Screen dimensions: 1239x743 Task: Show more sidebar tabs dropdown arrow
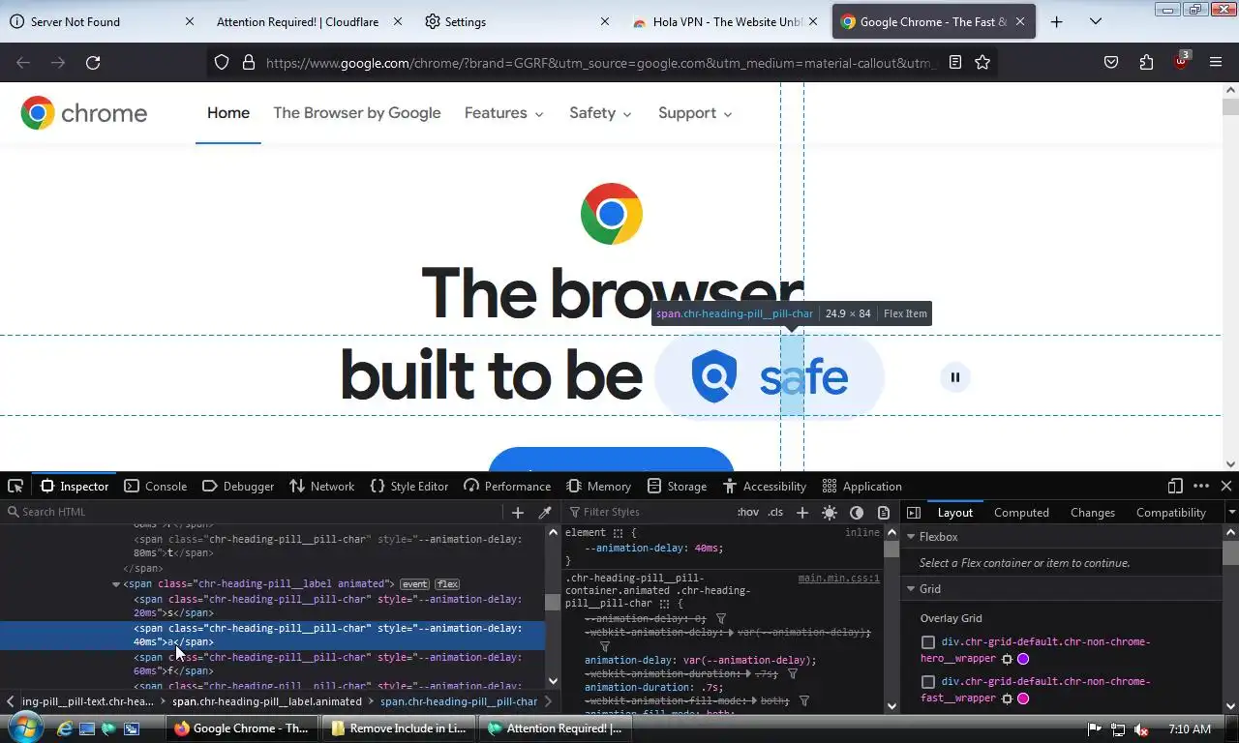(1231, 513)
